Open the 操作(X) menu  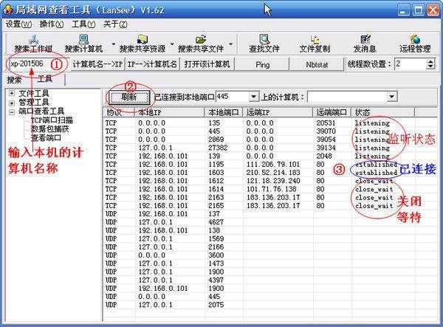(52, 24)
